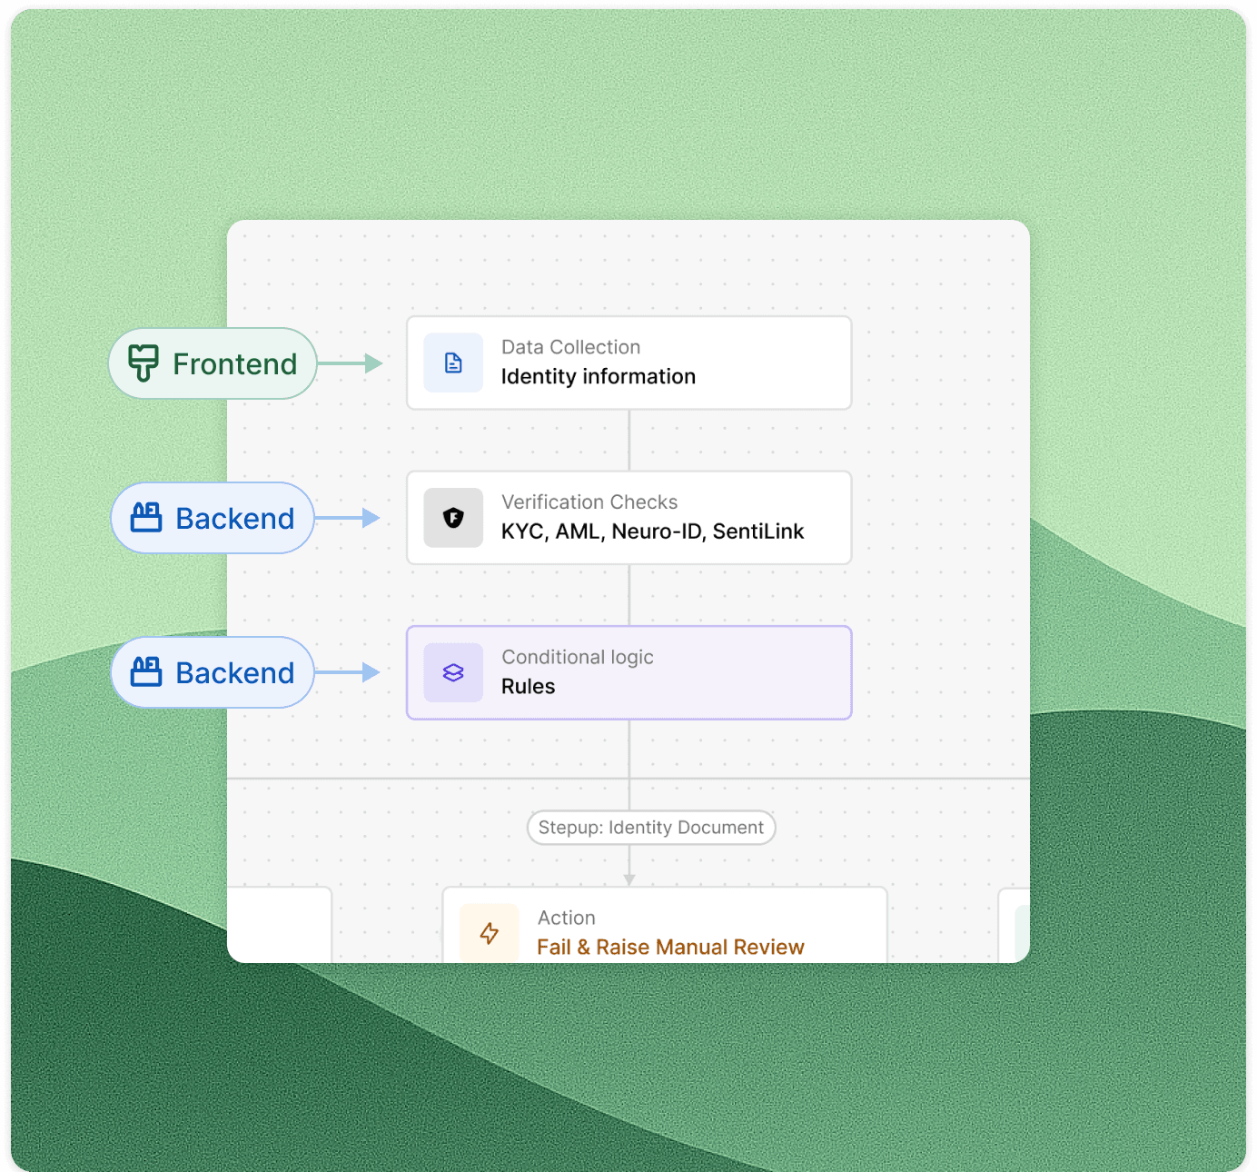The width and height of the screenshot is (1257, 1172).
Task: Click the Stepup: Identity Document branch label
Action: (x=651, y=828)
